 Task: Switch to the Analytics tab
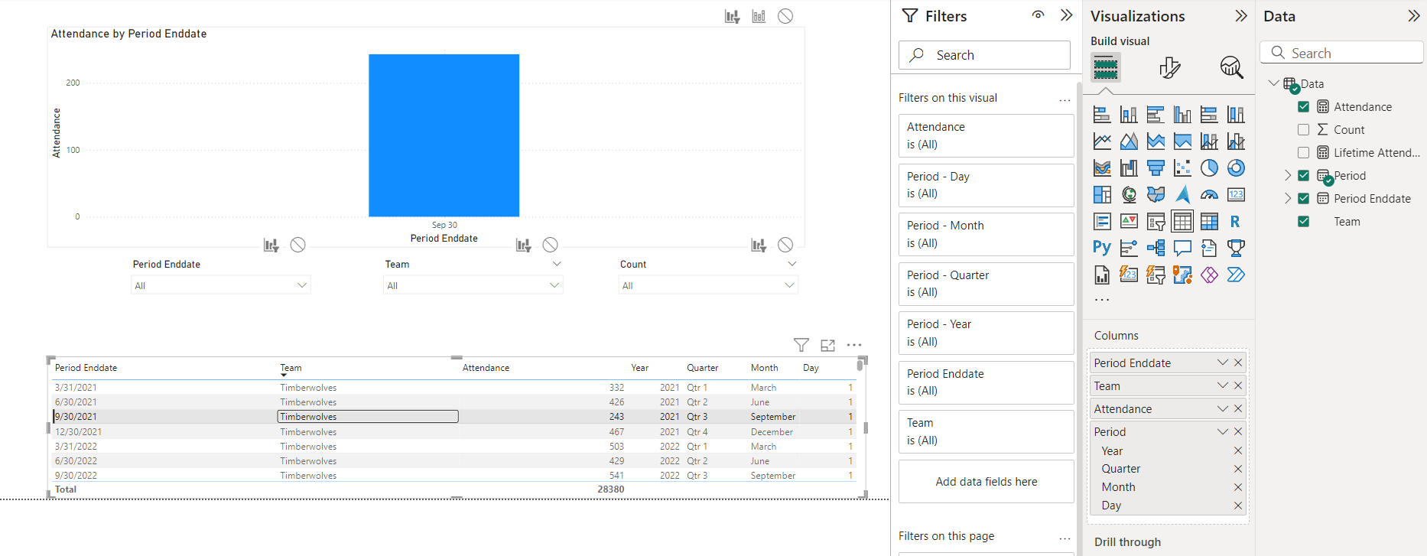tap(1231, 68)
